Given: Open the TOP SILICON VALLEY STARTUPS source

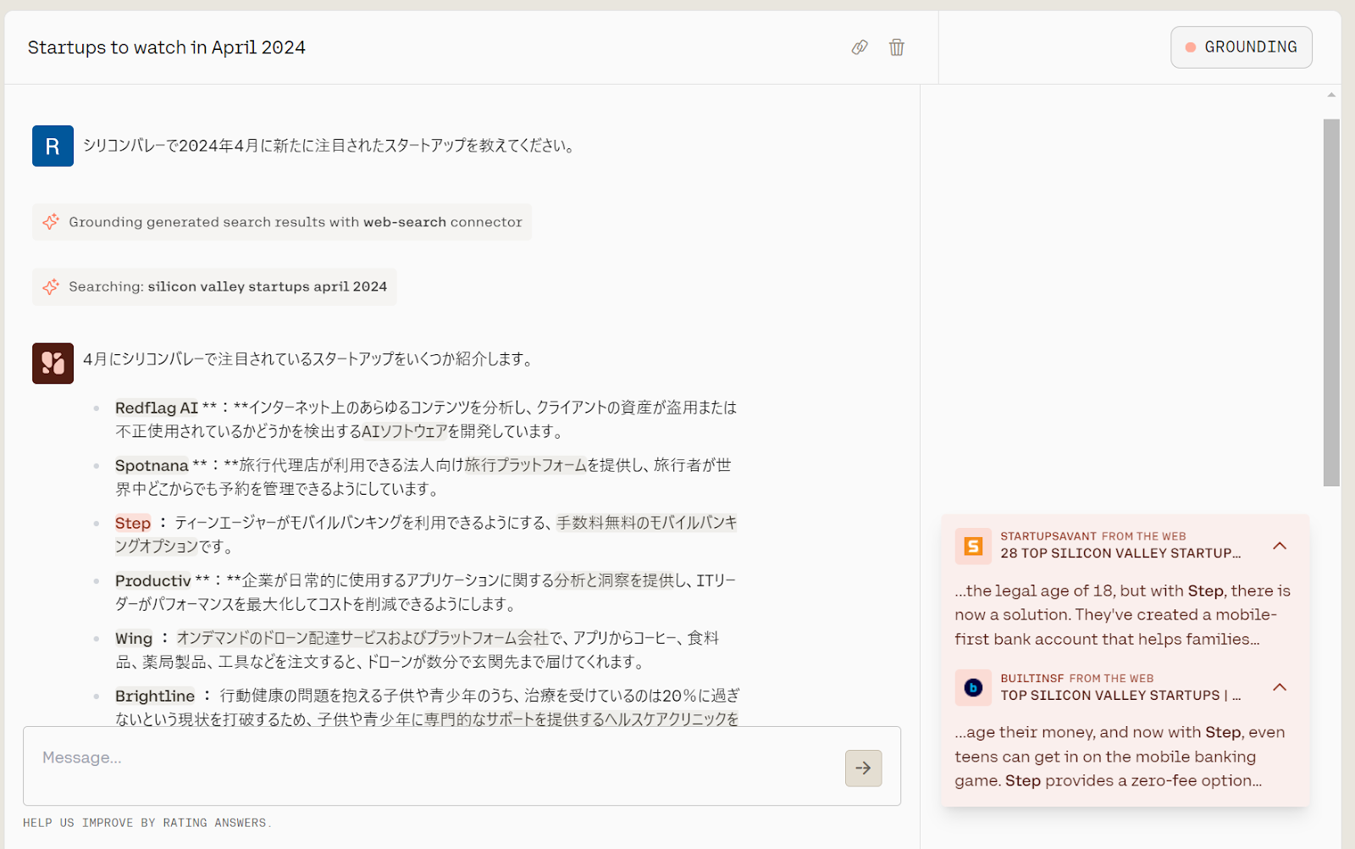Looking at the screenshot, I should [x=1120, y=696].
